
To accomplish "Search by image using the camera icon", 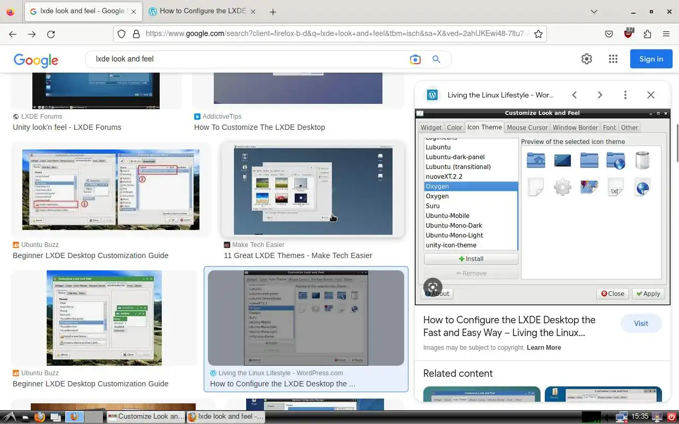I will [x=415, y=59].
